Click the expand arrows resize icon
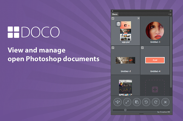Viewport: 183px width, 121px height. tap(127, 102)
